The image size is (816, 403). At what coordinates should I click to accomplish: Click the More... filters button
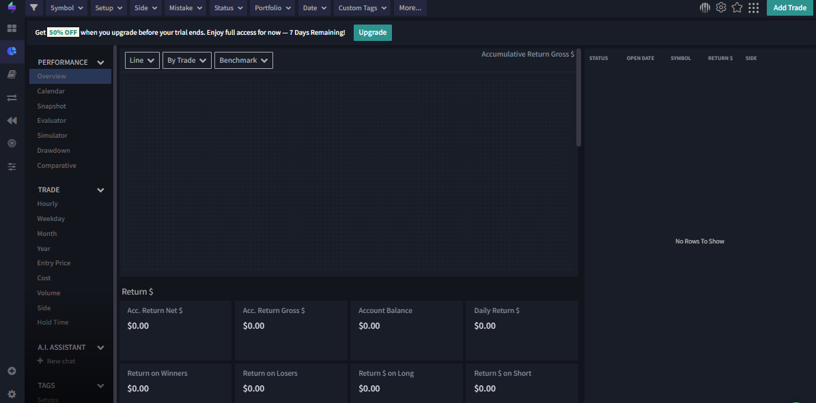(x=410, y=8)
